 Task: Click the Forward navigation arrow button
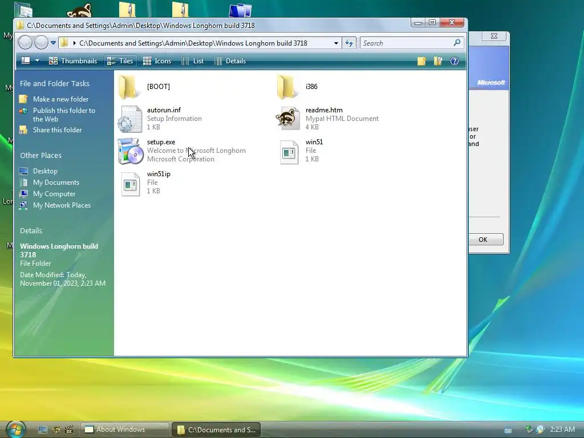coord(41,42)
